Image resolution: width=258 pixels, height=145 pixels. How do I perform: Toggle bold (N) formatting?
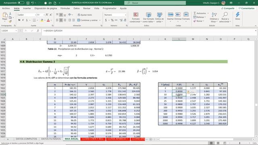19,20
